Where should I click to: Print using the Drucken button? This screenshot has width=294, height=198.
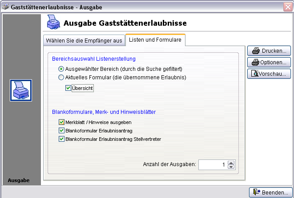270,51
